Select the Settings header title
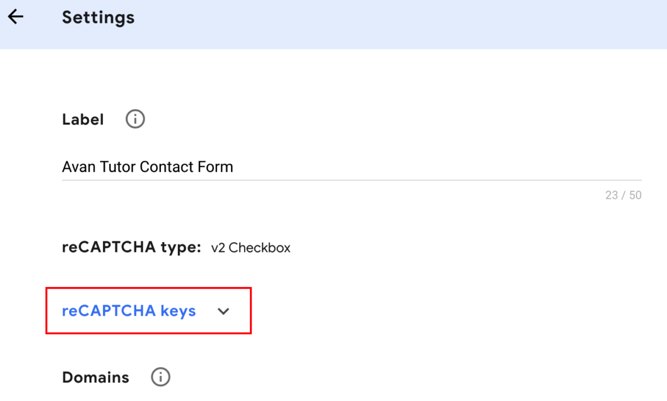Viewport: 667px width, 401px height. (98, 17)
